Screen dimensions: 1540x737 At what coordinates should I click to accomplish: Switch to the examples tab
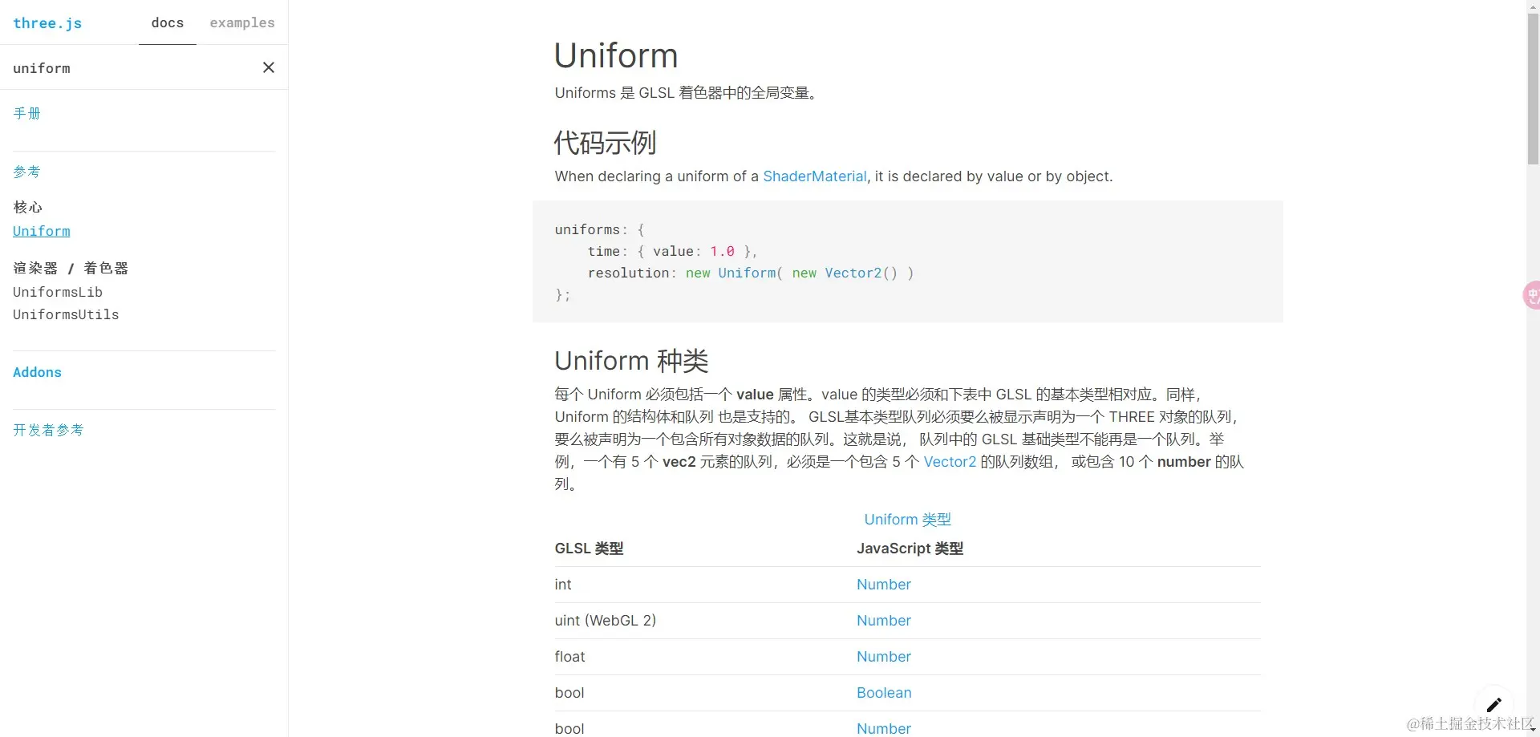(242, 22)
